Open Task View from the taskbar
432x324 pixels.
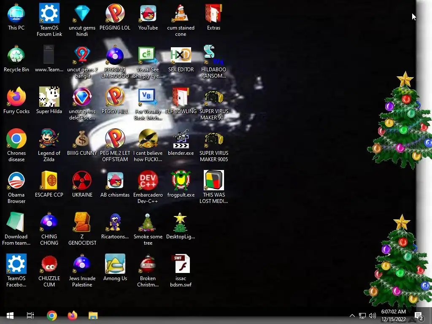[30, 316]
